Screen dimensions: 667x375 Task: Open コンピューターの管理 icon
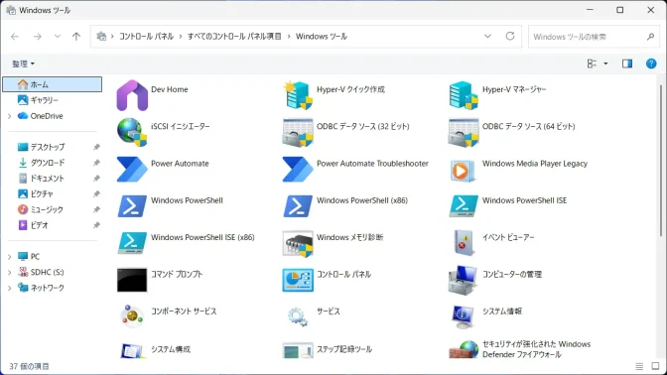(464, 280)
